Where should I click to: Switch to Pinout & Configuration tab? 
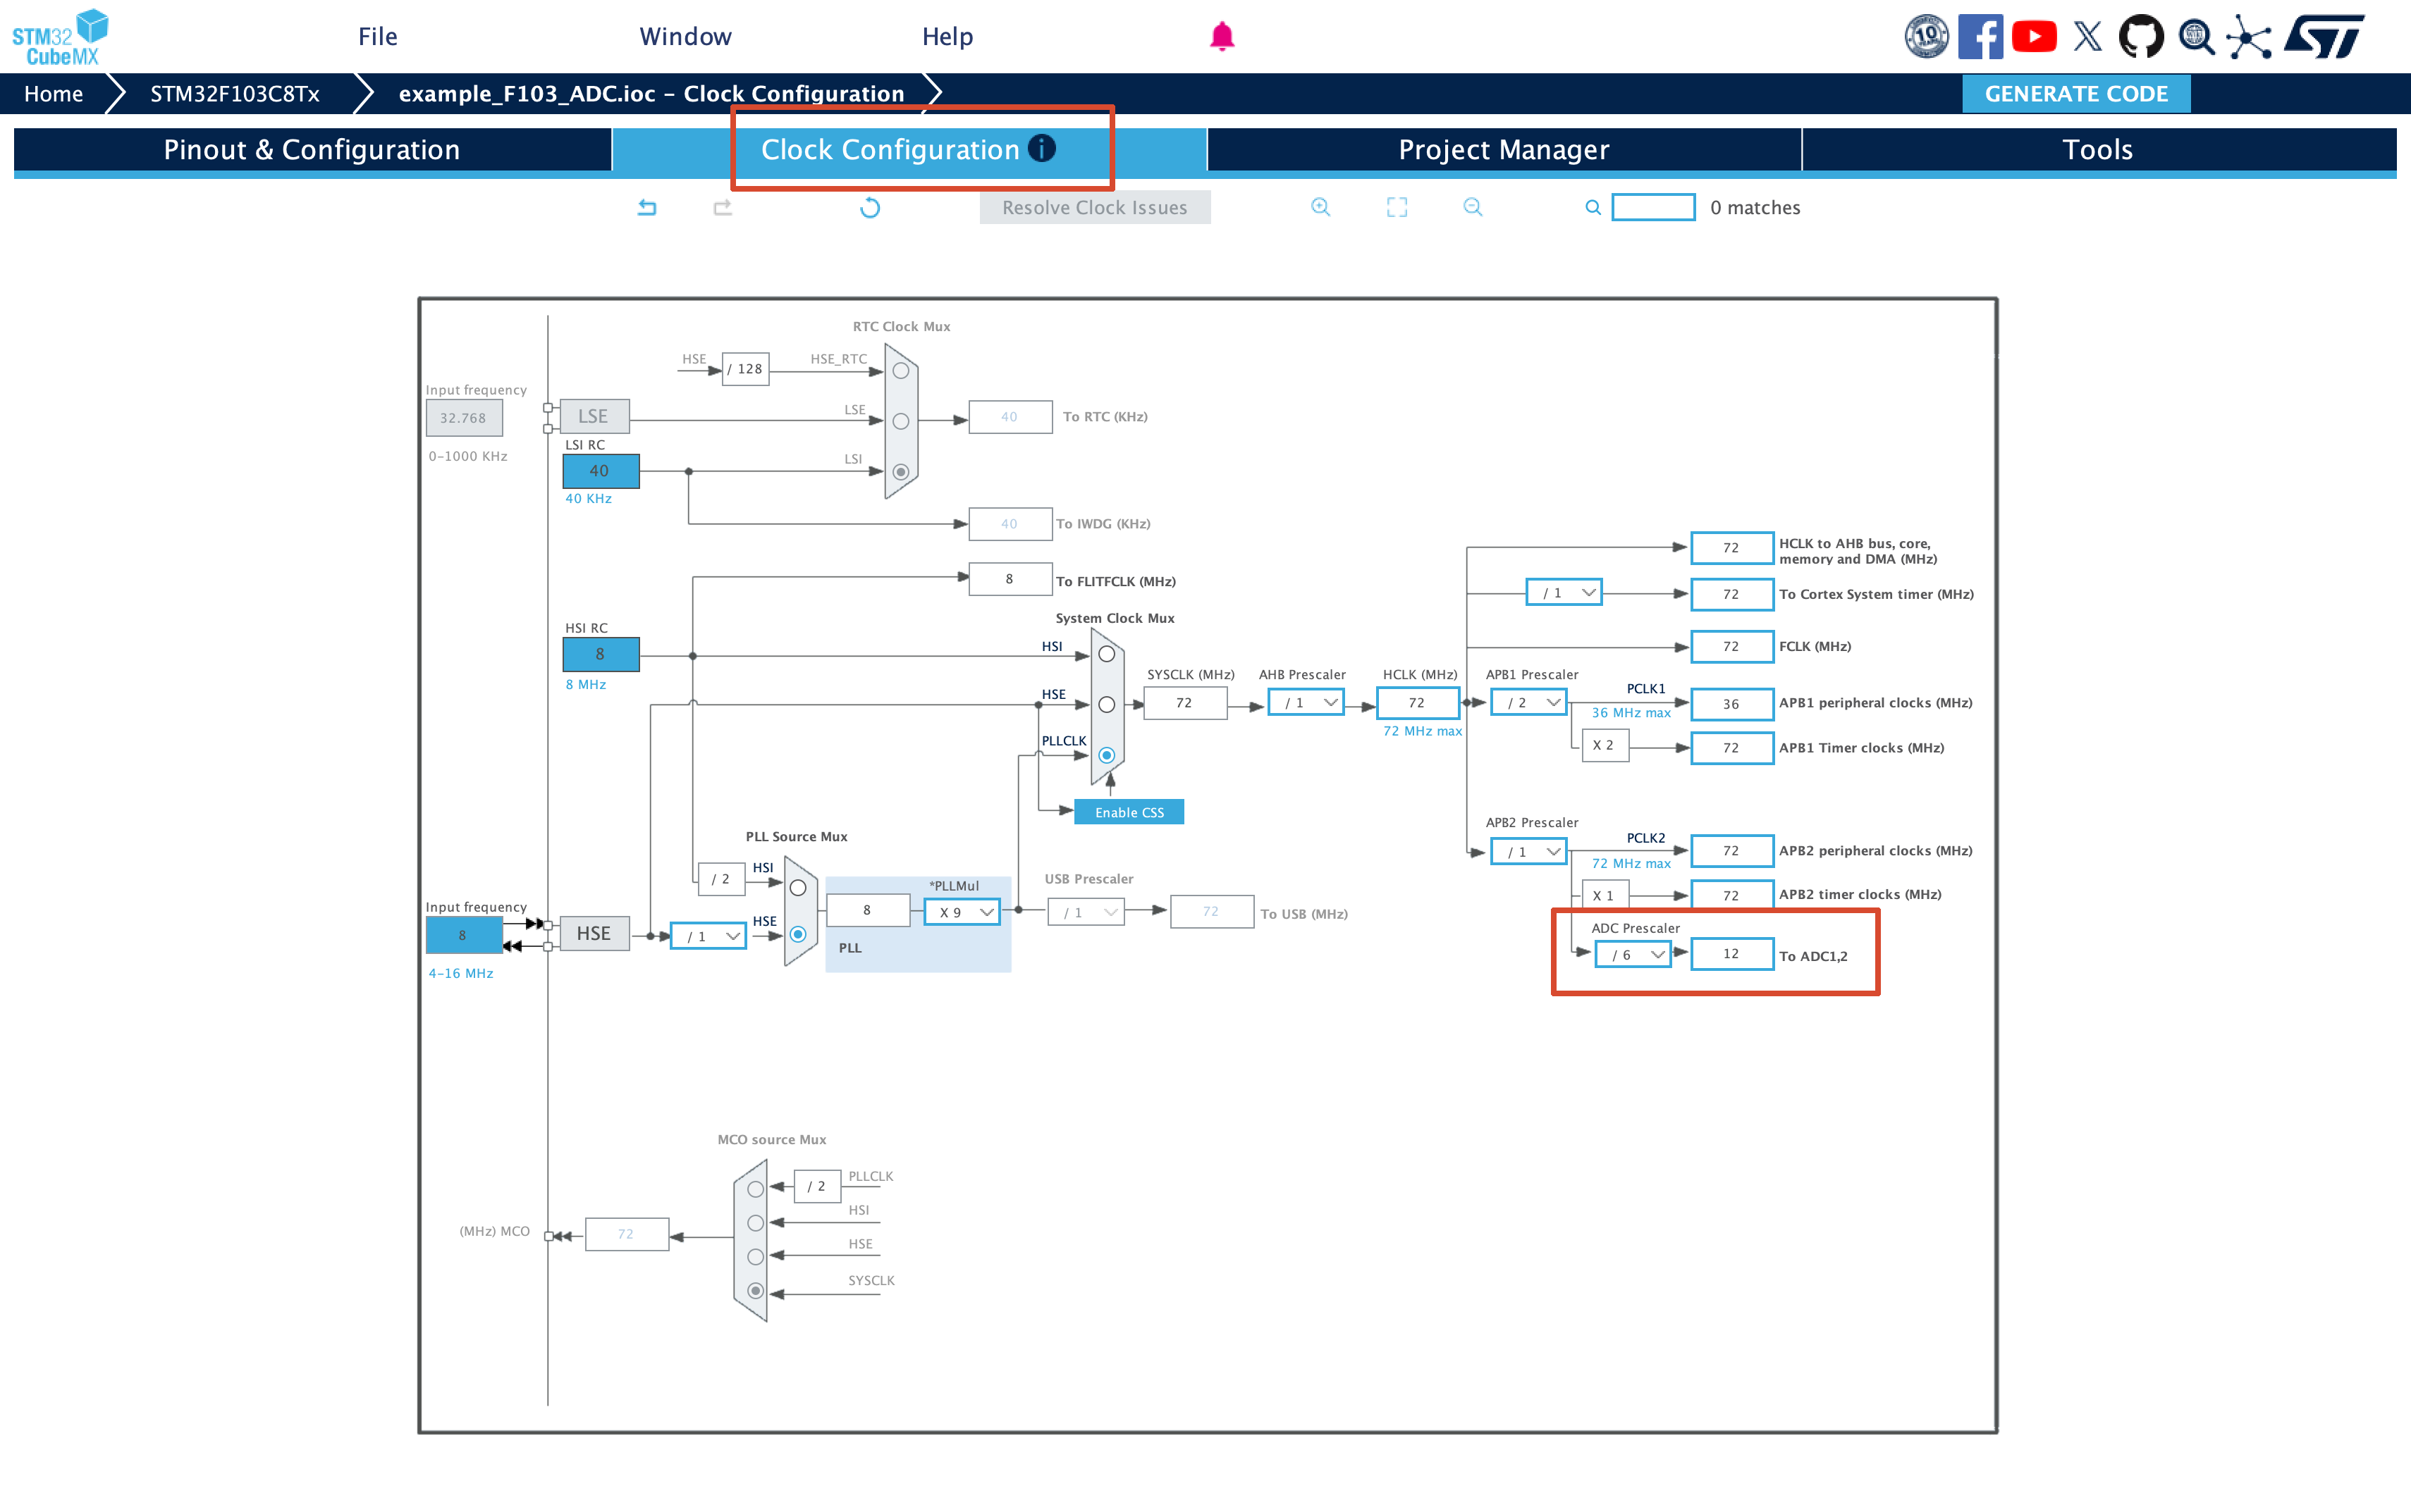click(312, 150)
